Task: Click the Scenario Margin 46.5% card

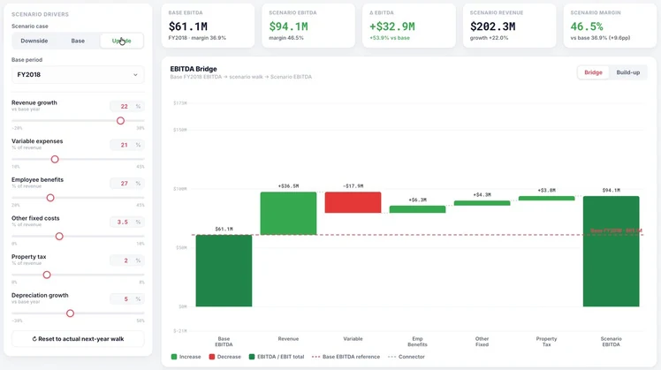Action: (x=610, y=26)
